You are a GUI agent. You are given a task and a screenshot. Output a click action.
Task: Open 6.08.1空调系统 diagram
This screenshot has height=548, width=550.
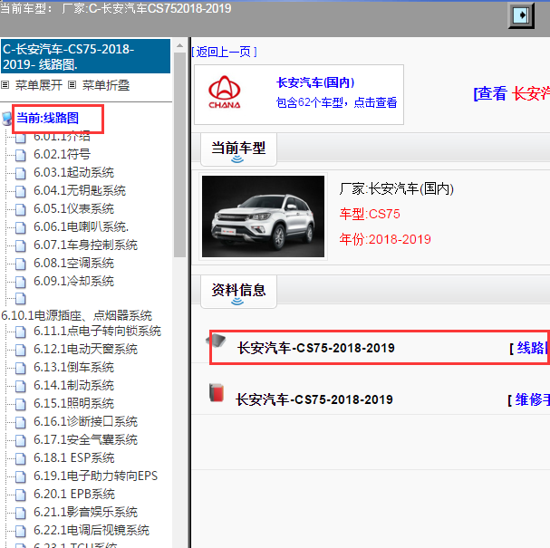click(x=73, y=264)
